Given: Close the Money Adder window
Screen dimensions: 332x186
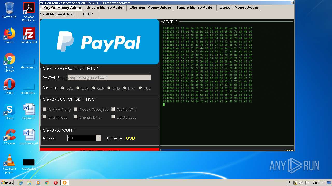Looking at the screenshot, I should [x=292, y=3].
